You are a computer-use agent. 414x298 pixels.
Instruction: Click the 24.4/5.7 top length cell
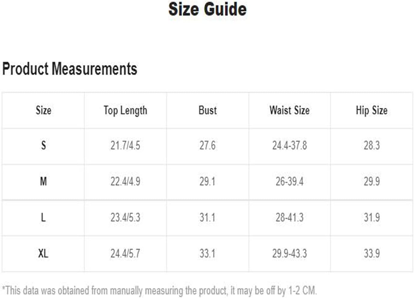pyautogui.click(x=125, y=253)
